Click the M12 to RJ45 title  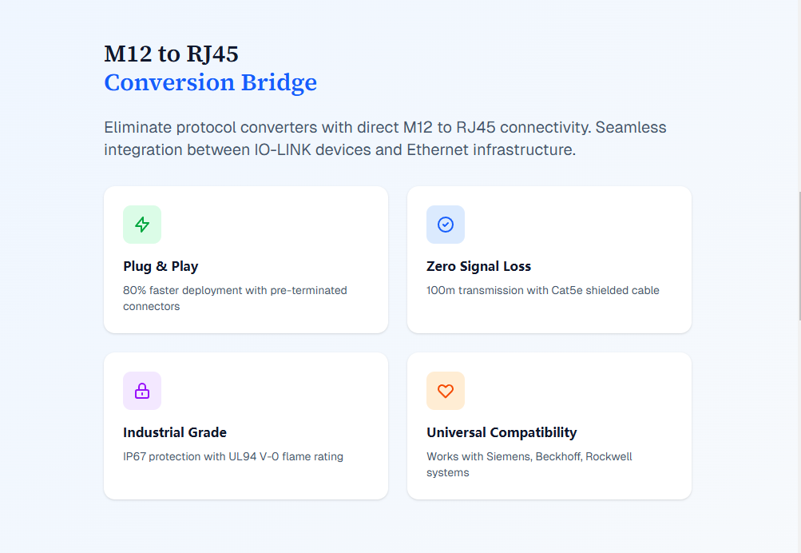point(171,54)
